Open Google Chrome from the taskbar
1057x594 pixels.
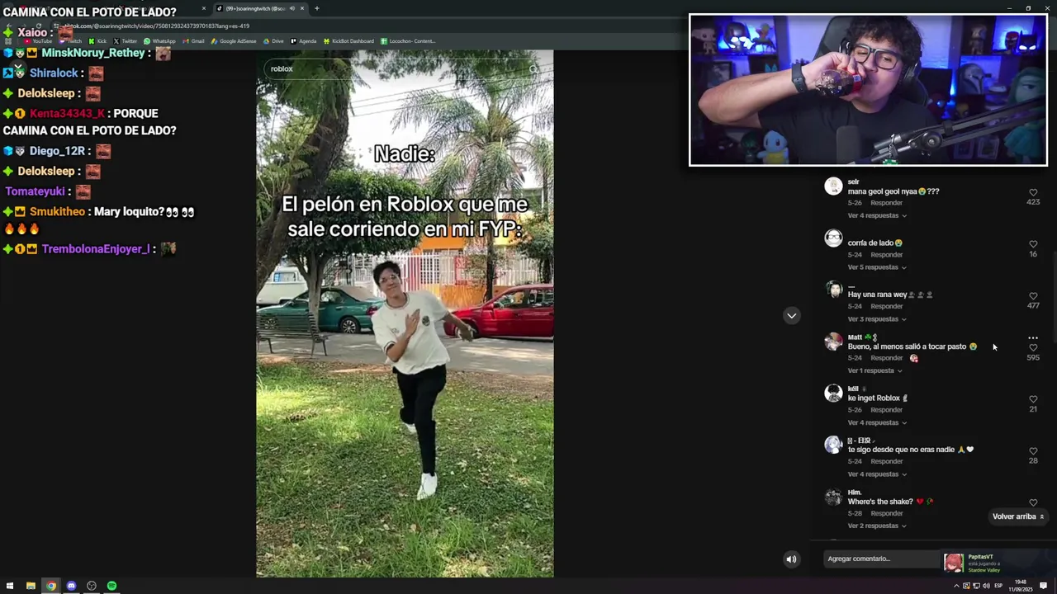tap(51, 586)
